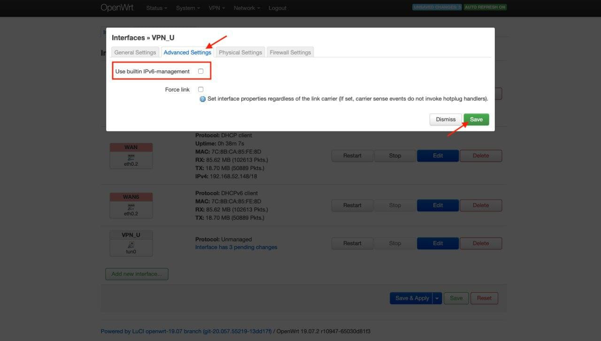Click the Unsaved Changes: 3 badge

click(x=437, y=8)
